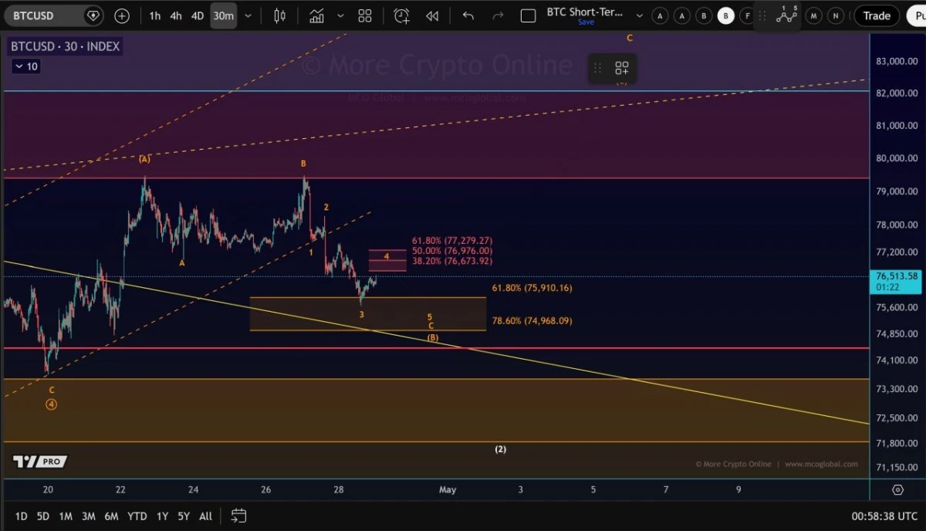The image size is (926, 531).
Task: Set date range to 6M
Action: (112, 516)
